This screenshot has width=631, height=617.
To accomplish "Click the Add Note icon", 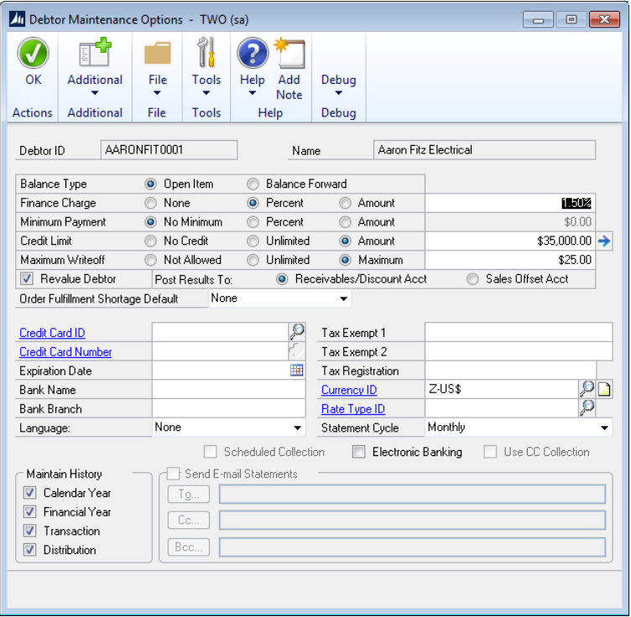I will [289, 54].
